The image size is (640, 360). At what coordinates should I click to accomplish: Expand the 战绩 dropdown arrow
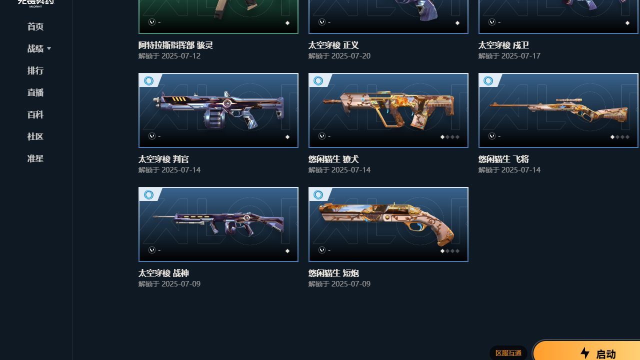[49, 48]
